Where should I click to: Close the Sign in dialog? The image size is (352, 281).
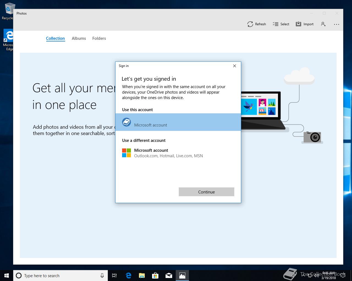[x=235, y=66]
